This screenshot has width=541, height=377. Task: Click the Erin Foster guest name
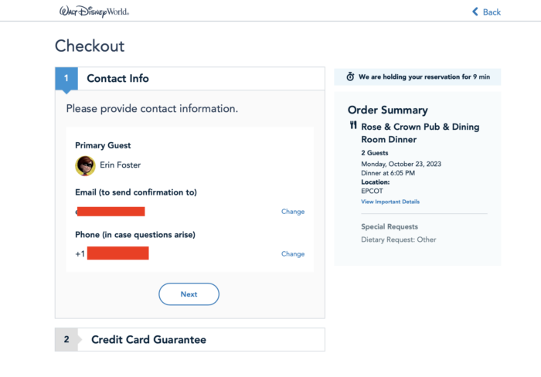120,165
